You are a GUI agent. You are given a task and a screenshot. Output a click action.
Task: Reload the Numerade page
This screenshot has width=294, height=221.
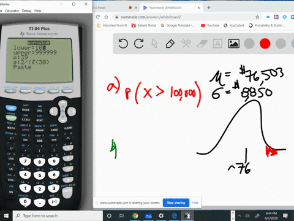(98, 17)
